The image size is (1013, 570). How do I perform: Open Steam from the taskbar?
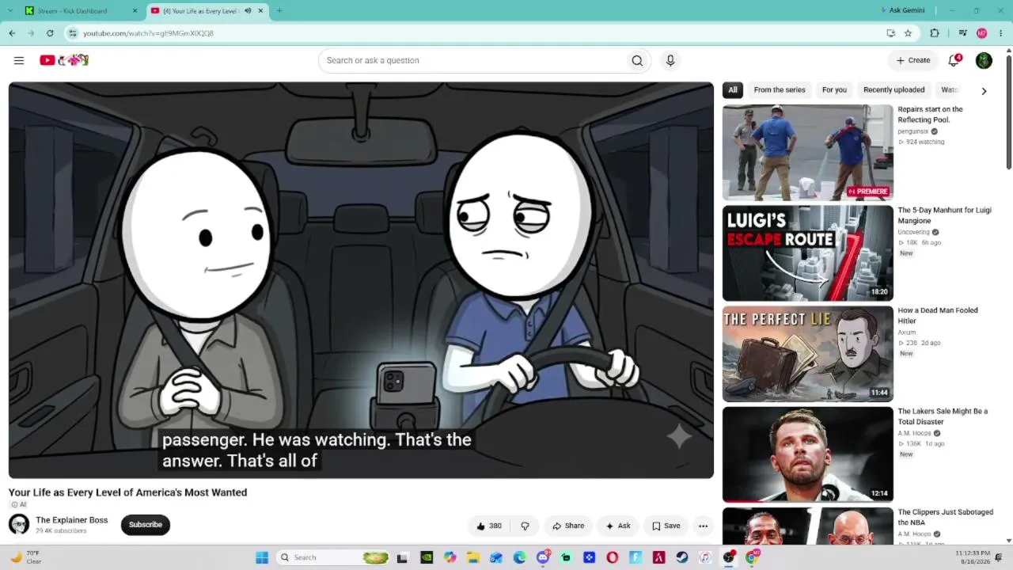point(681,557)
